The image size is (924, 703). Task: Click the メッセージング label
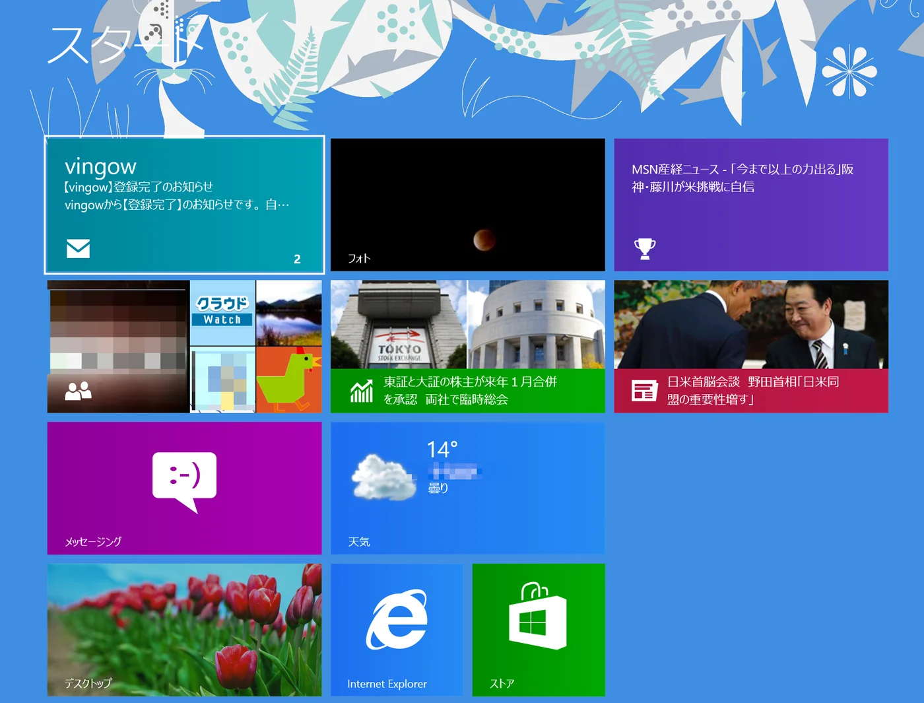[x=93, y=541]
